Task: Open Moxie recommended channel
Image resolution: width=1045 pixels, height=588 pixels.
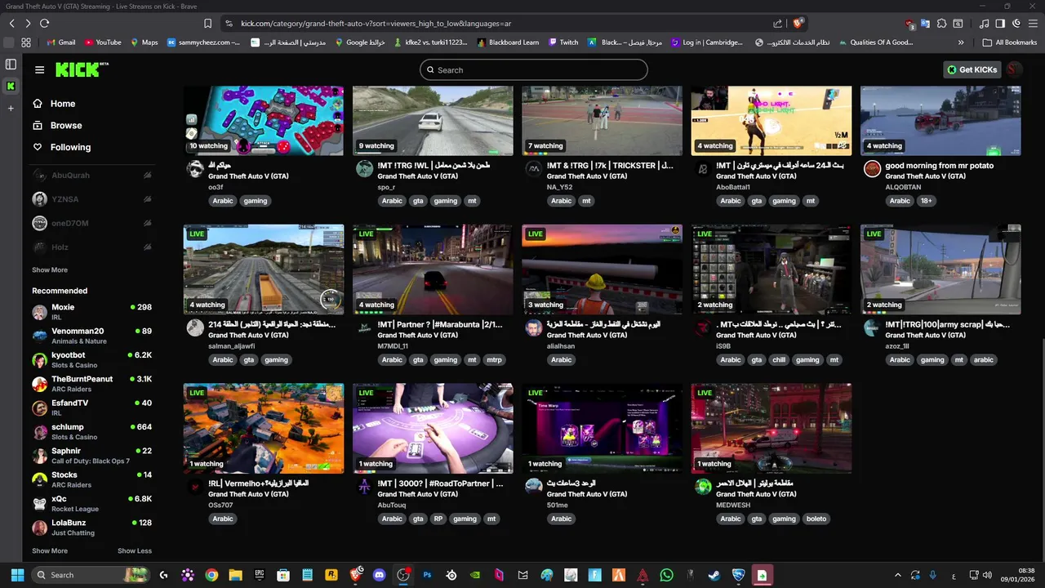Action: click(x=91, y=312)
